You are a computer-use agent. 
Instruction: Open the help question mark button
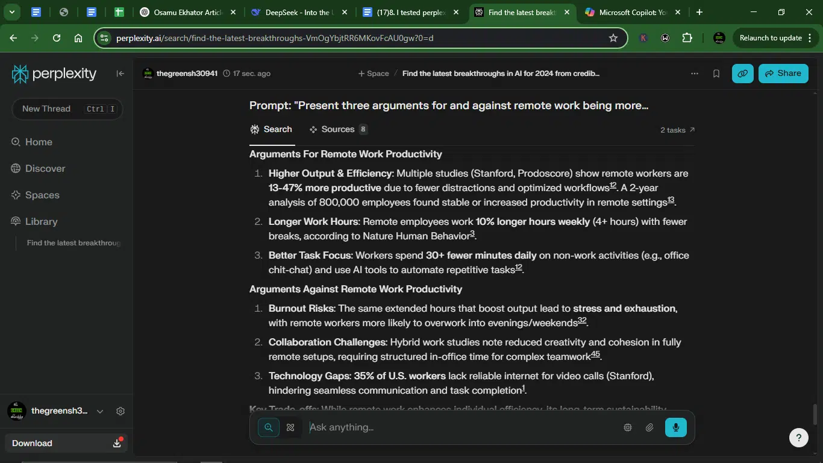tap(799, 438)
